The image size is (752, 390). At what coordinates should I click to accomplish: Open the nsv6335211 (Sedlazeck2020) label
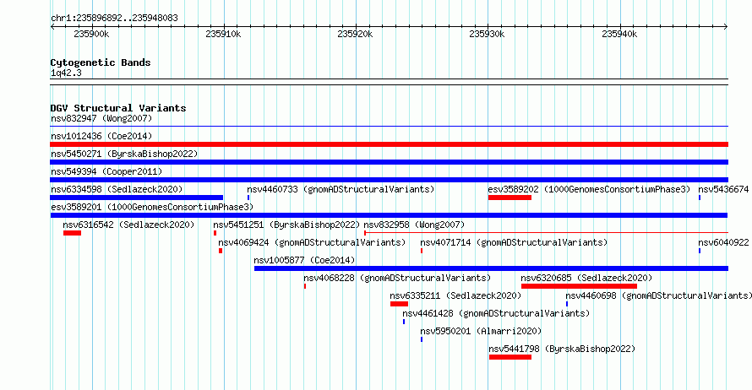455,295
